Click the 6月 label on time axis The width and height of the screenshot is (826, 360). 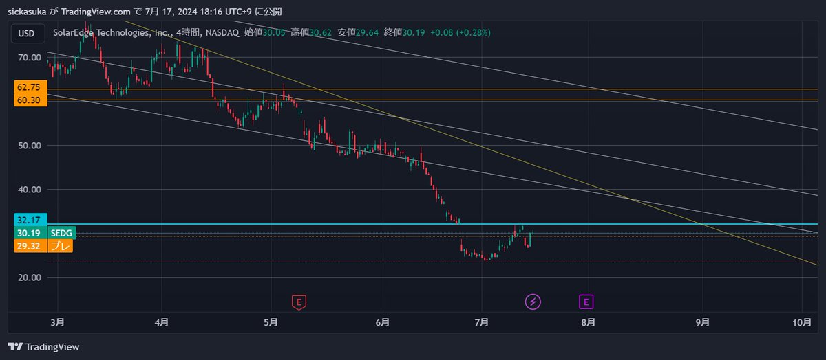[383, 322]
